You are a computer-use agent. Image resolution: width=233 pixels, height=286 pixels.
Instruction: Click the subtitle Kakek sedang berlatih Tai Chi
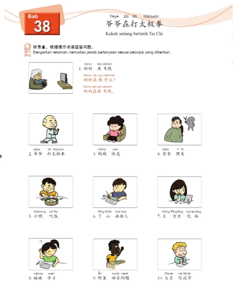[134, 33]
